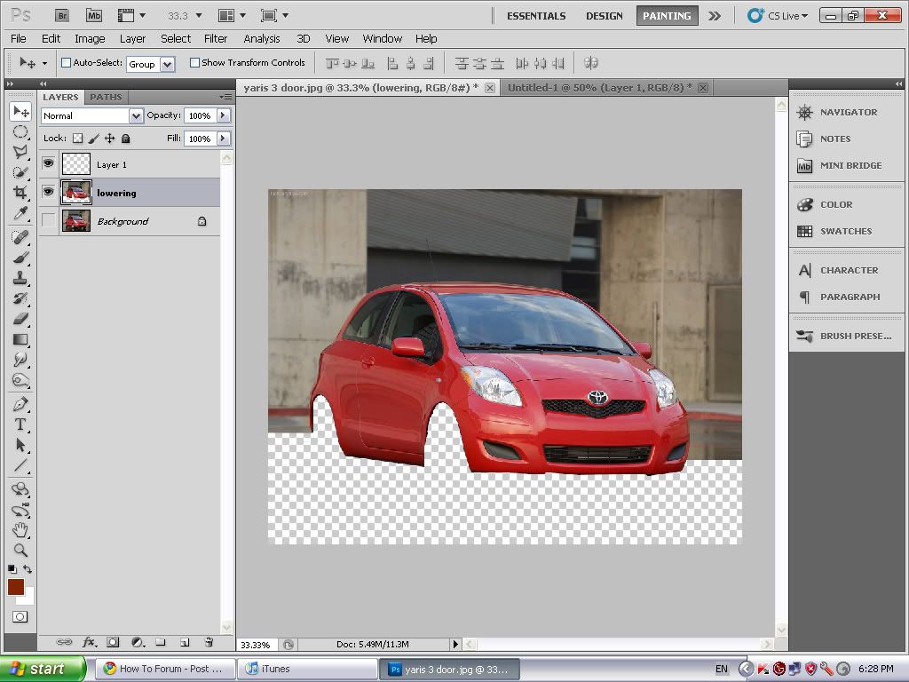Enable Show Transform Controls checkbox
Image resolution: width=909 pixels, height=682 pixels.
(x=194, y=63)
